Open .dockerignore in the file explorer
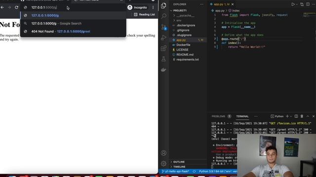316x177 pixels. pyautogui.click(x=186, y=25)
